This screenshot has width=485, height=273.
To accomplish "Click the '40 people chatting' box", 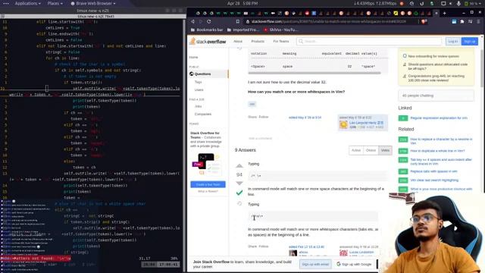I will tap(436, 96).
